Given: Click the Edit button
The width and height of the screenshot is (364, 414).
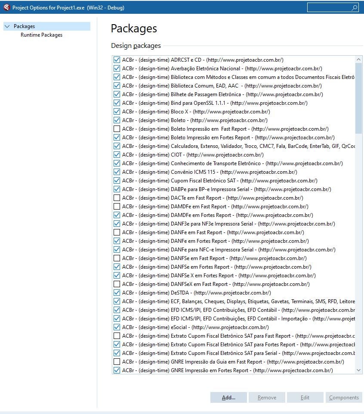Looking at the screenshot, I should click(x=305, y=397).
